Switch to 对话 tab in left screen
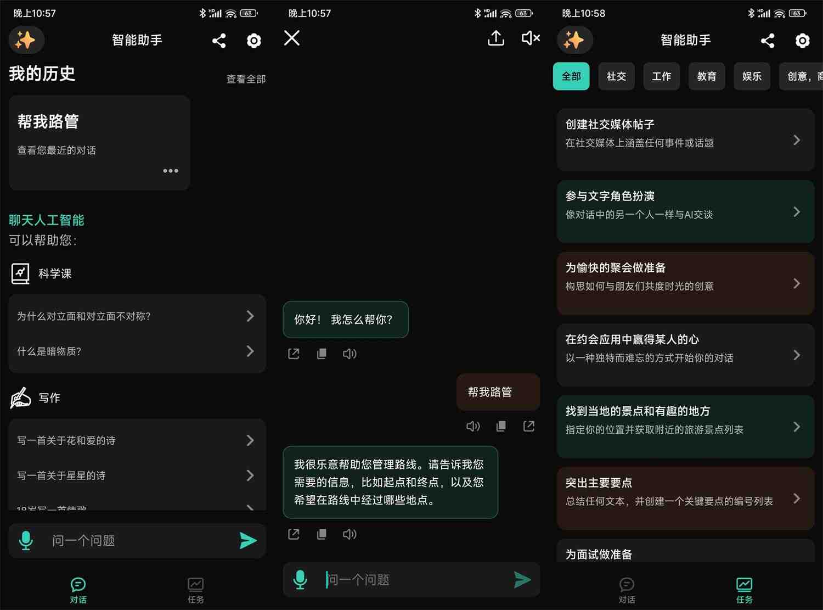Image resolution: width=823 pixels, height=610 pixels. (78, 590)
